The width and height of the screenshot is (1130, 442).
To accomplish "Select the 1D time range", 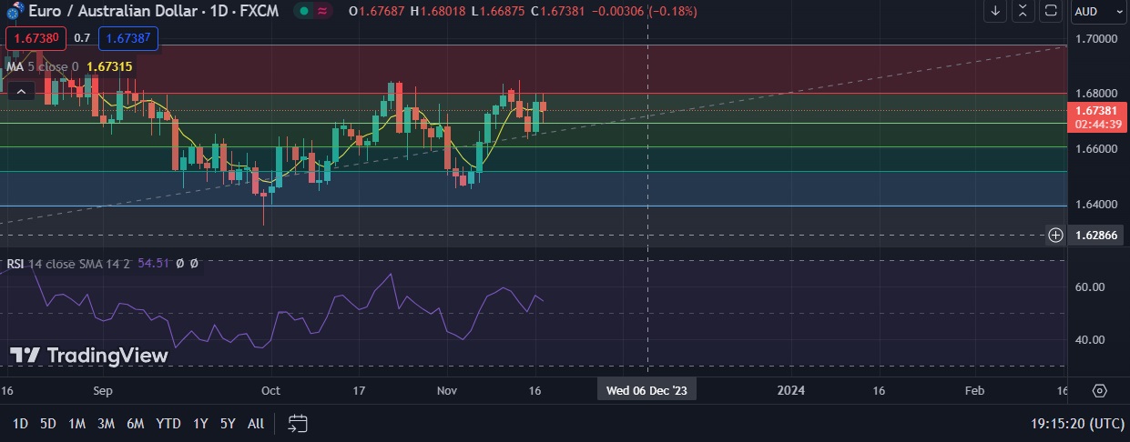I will click(x=20, y=423).
